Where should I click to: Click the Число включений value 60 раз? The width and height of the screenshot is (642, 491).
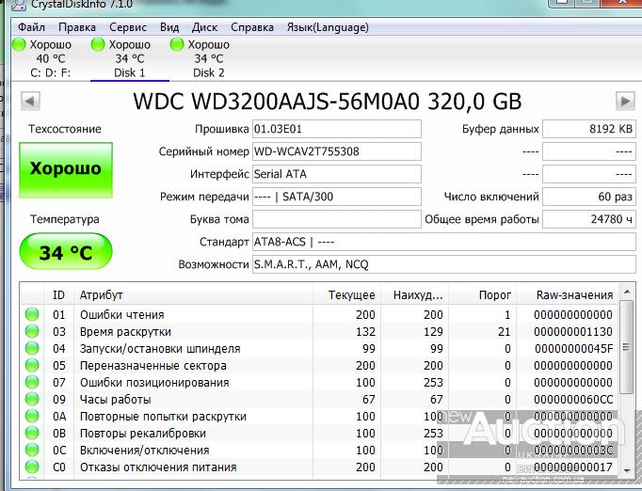pyautogui.click(x=588, y=197)
